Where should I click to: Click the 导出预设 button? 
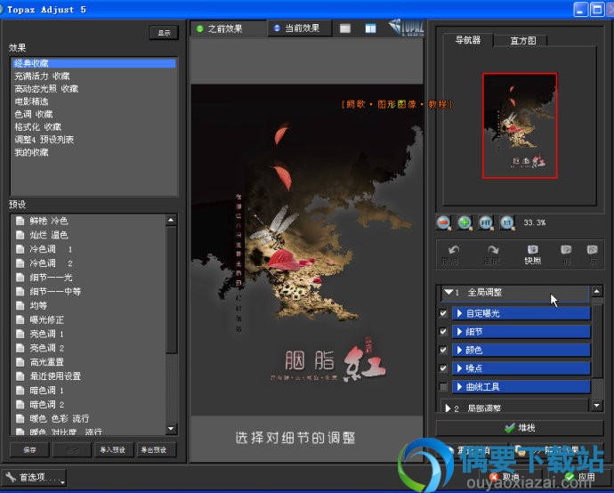[x=155, y=450]
